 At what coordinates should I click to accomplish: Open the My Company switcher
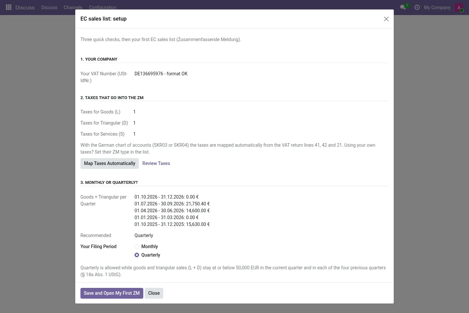click(x=437, y=7)
